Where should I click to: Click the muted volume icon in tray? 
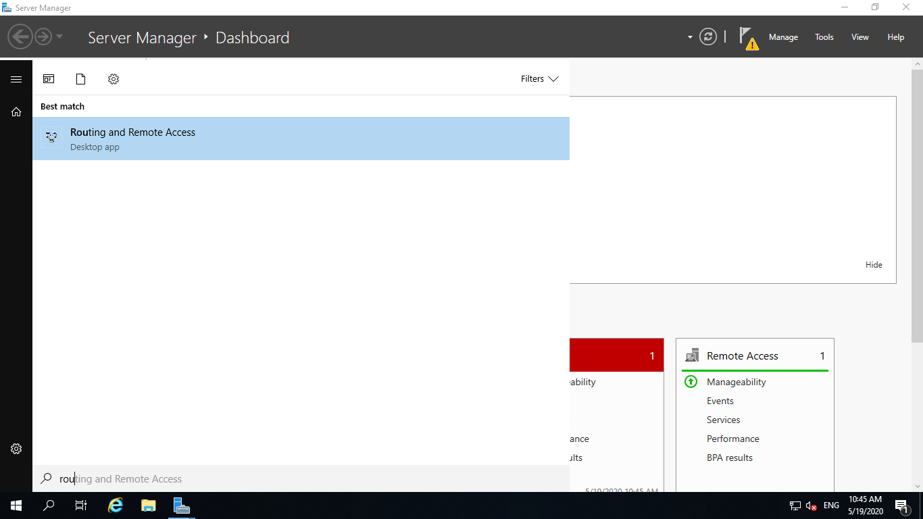[812, 505]
